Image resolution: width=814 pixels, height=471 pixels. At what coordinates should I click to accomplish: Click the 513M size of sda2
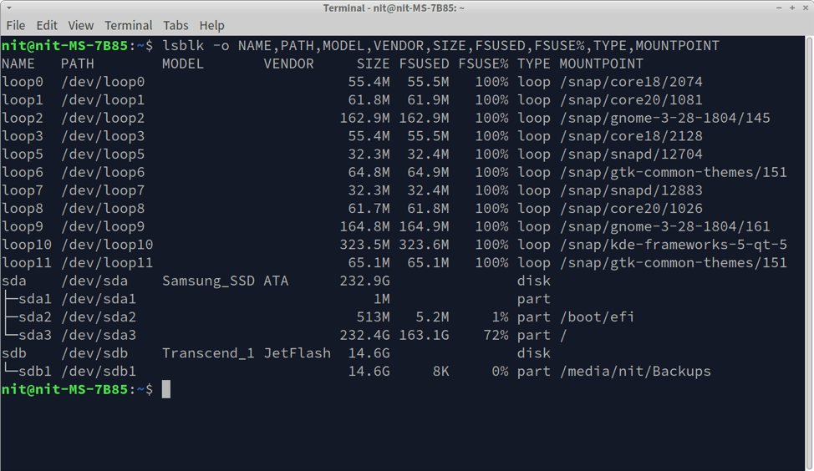pyautogui.click(x=374, y=317)
